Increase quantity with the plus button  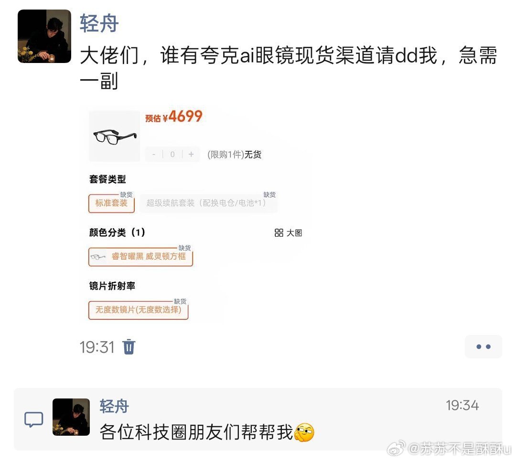[x=191, y=154]
